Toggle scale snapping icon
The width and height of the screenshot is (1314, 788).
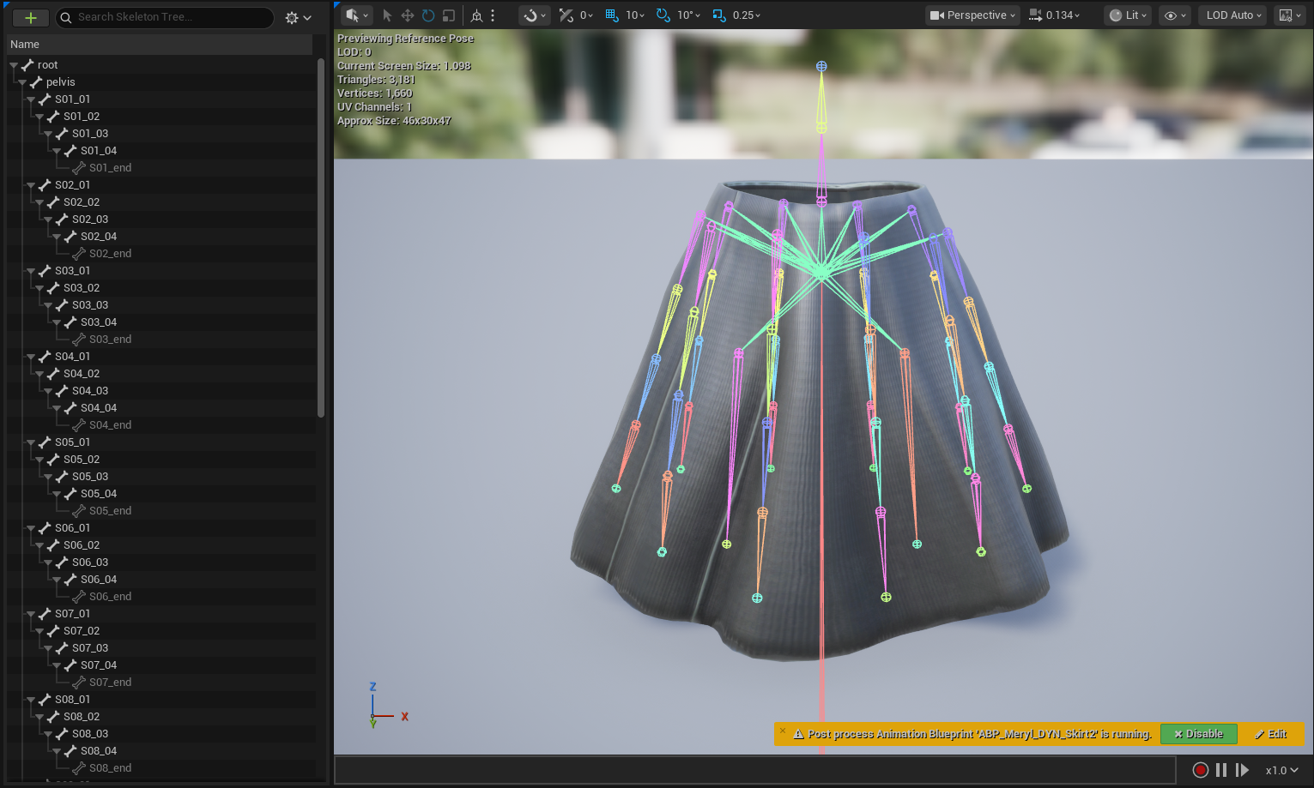point(719,15)
